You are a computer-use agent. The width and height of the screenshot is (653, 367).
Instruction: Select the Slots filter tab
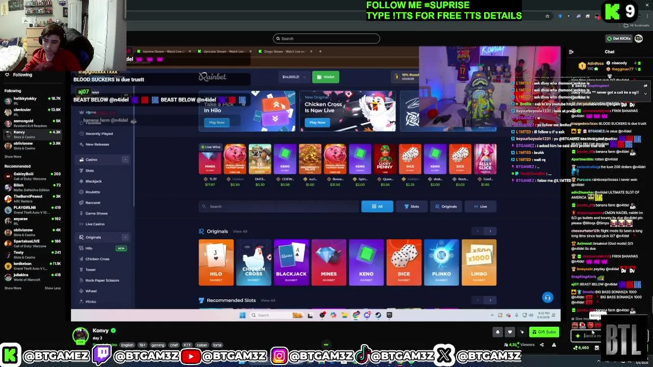point(412,206)
